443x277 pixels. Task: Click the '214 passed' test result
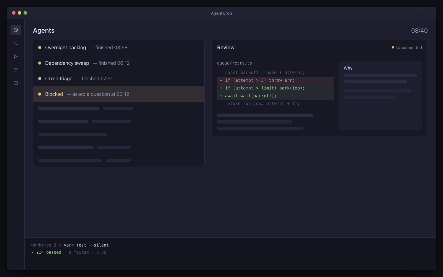[x=49, y=252]
